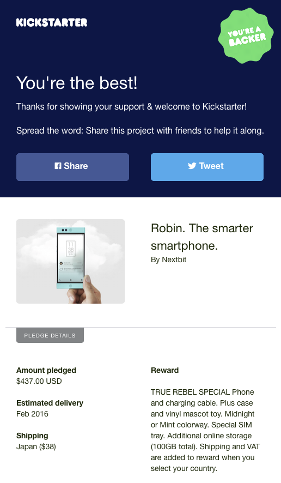281x483 pixels.
Task: Click the You're the best! heading
Action: point(77,83)
